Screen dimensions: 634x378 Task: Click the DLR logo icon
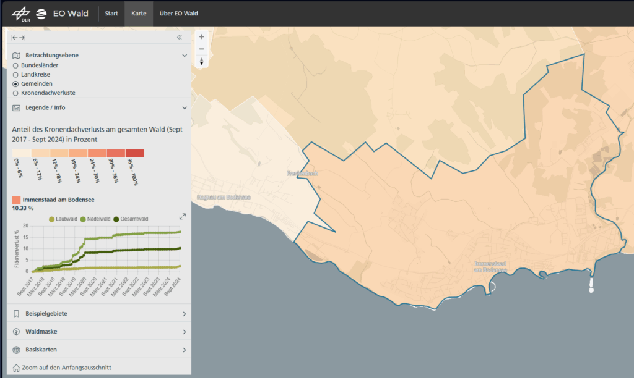20,13
